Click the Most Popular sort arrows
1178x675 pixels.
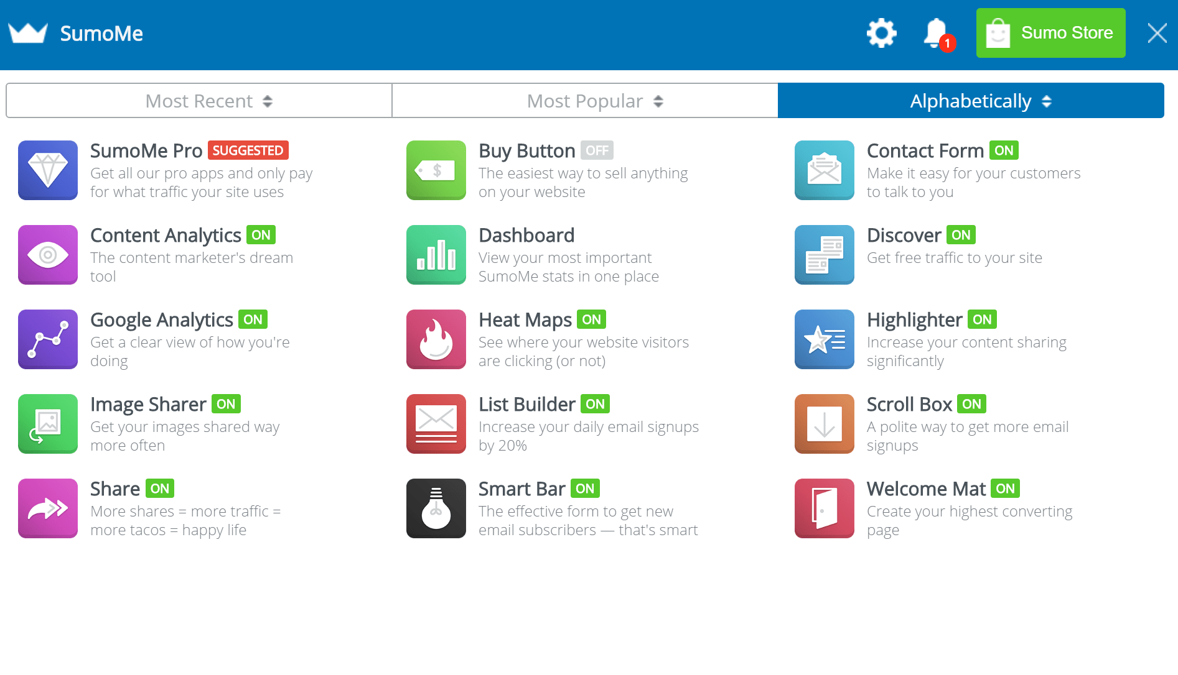coord(658,101)
